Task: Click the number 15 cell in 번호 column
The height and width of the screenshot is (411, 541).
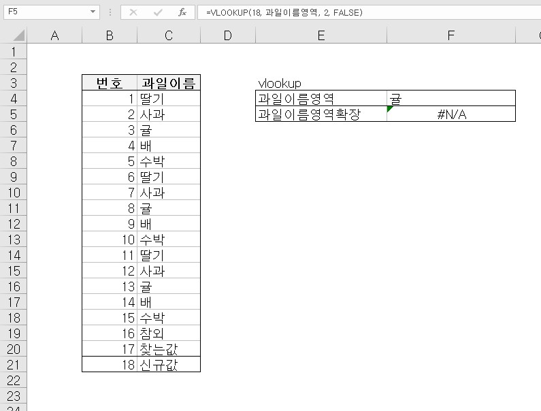Action: (x=110, y=318)
